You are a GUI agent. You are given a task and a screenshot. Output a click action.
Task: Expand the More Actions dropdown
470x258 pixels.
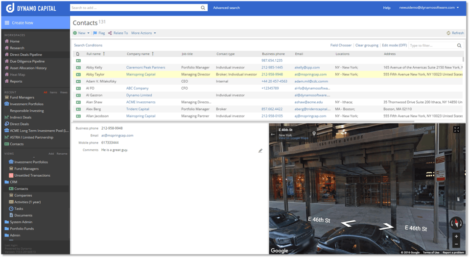point(155,33)
